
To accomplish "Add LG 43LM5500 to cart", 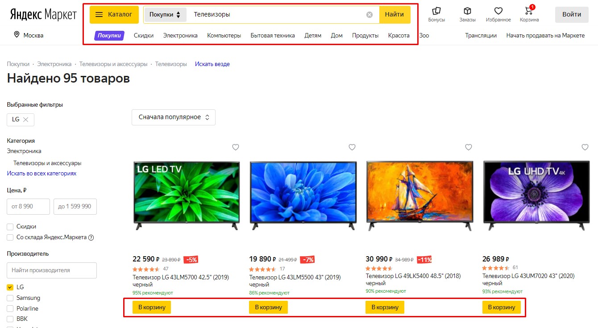I will (269, 307).
